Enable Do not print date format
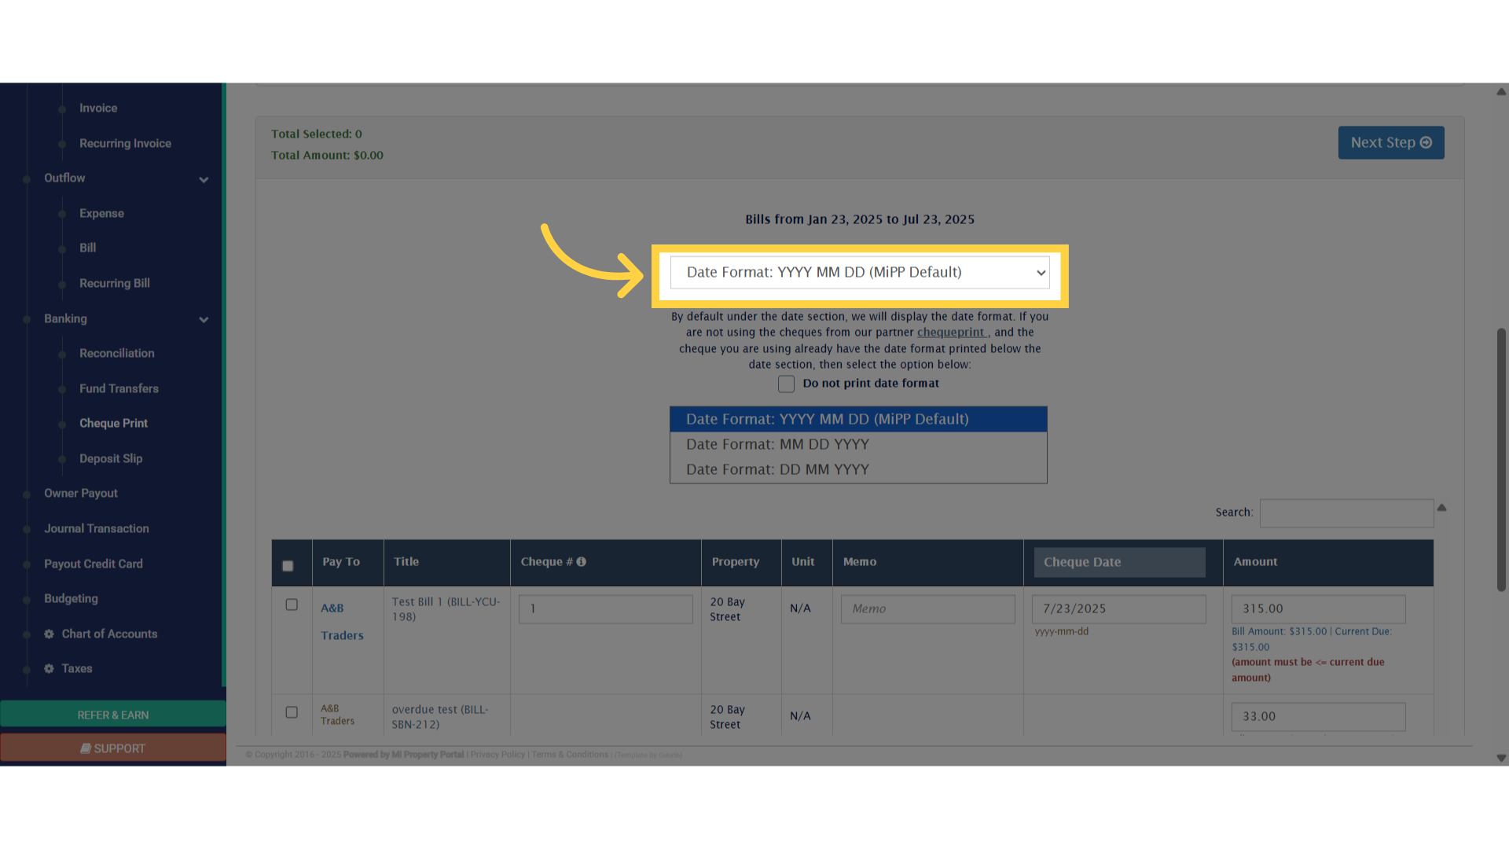The image size is (1509, 849). pyautogui.click(x=786, y=384)
